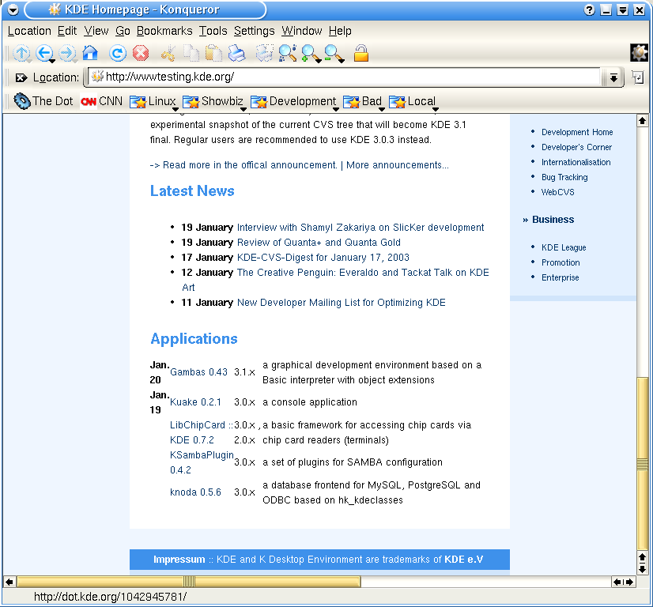Open the Tools menu
653x607 pixels.
pos(213,31)
